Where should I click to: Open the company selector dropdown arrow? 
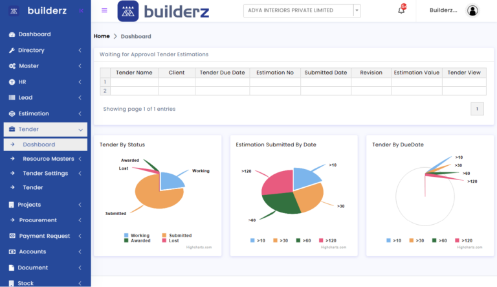point(357,10)
